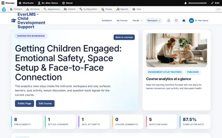Click the Published status tag
This screenshot has width=222, height=138.
(x=193, y=72)
